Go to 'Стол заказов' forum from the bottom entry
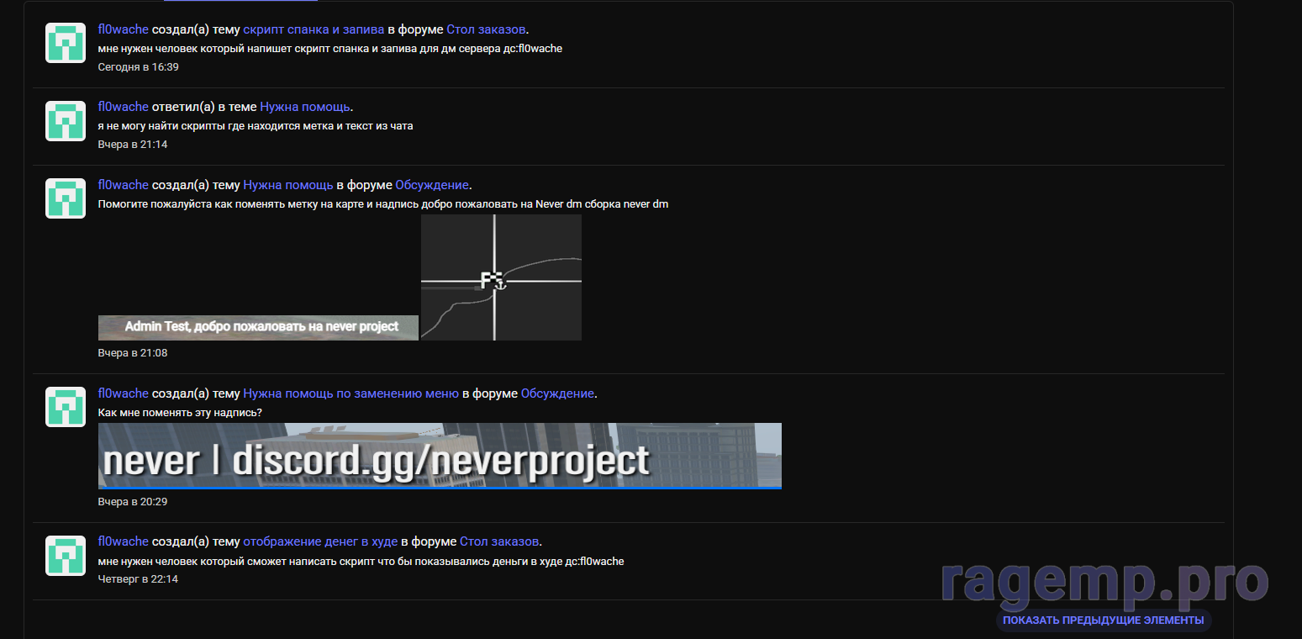This screenshot has height=639, width=1302. [498, 541]
